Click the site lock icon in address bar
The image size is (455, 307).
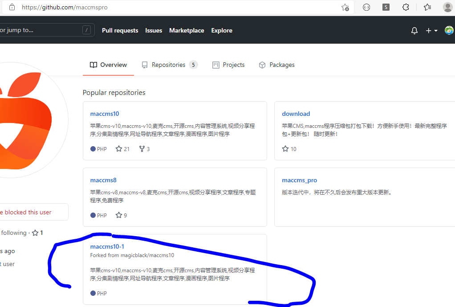(12, 7)
